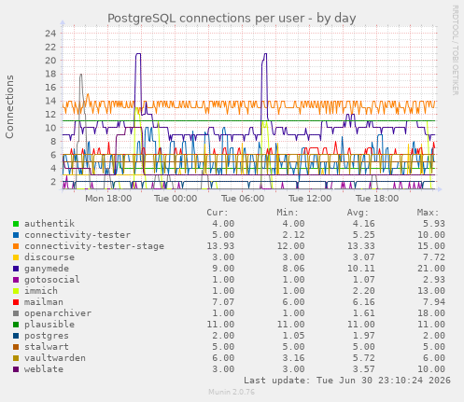Select the immich legend label
The height and width of the screenshot is (402, 464).
(41, 291)
